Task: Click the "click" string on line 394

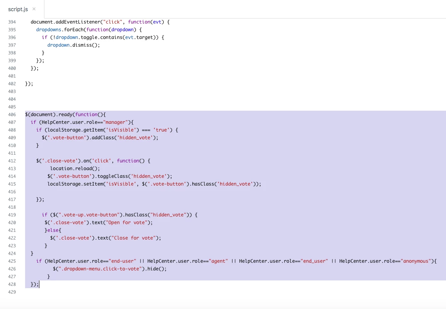Action: 113,22
